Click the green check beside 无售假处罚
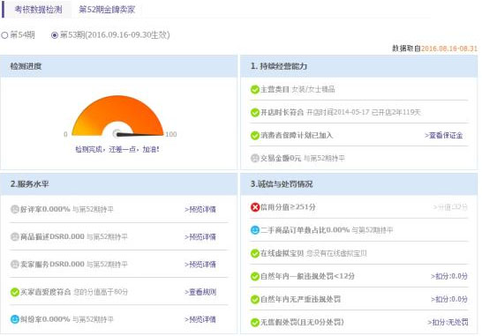Image resolution: width=482 pixels, height=336 pixels. 255,322
